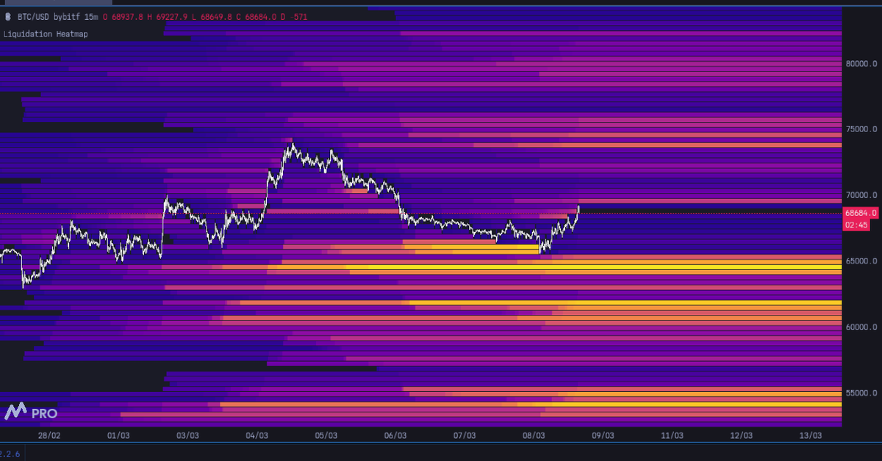Click the 04/03 date on time axis

pyautogui.click(x=257, y=435)
